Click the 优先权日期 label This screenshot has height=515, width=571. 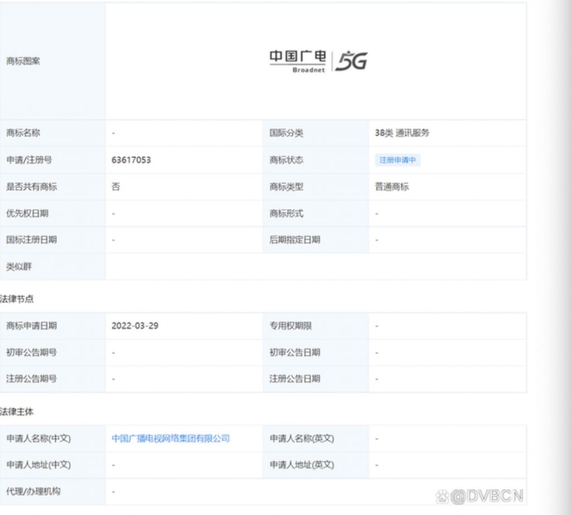click(x=27, y=213)
